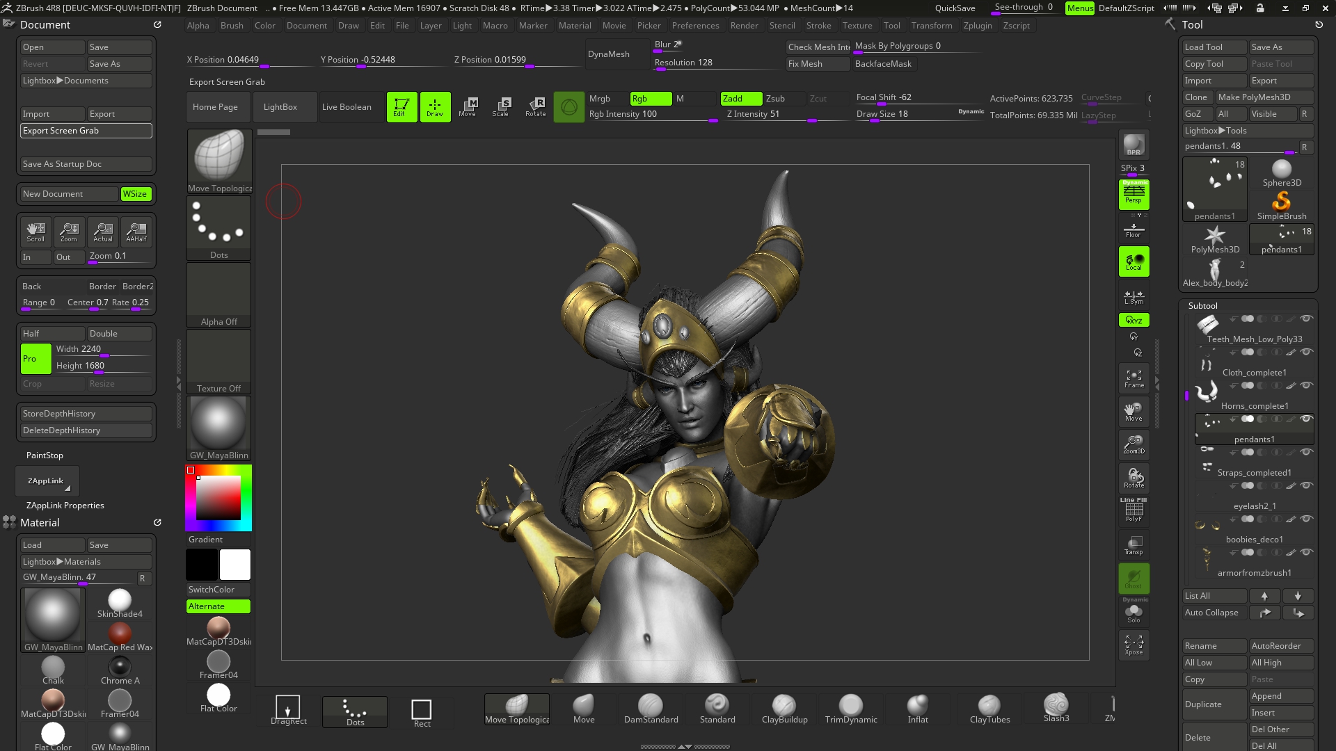Select the Slash3 brush
Screen dimensions: 1336x751
(x=1056, y=708)
